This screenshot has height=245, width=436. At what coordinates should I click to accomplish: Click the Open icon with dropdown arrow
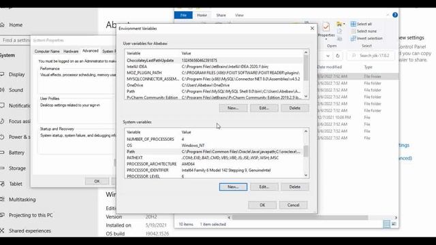(341, 24)
